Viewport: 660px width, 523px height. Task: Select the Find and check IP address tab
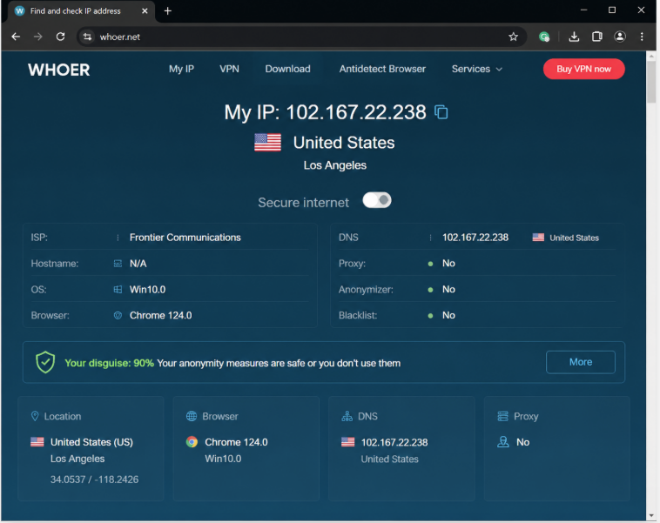click(82, 11)
